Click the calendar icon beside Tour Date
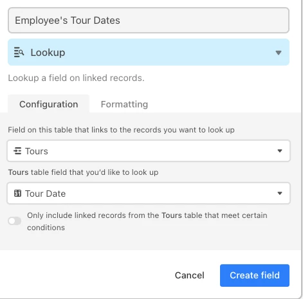 point(17,194)
